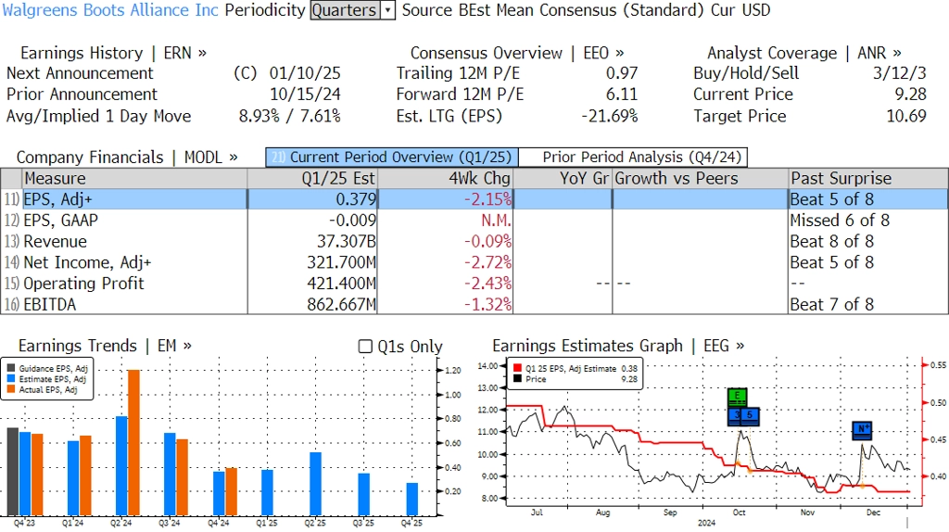Screen dimensions: 949x532
Task: Click the Growth vs Peers column header
Action: [x=701, y=179]
